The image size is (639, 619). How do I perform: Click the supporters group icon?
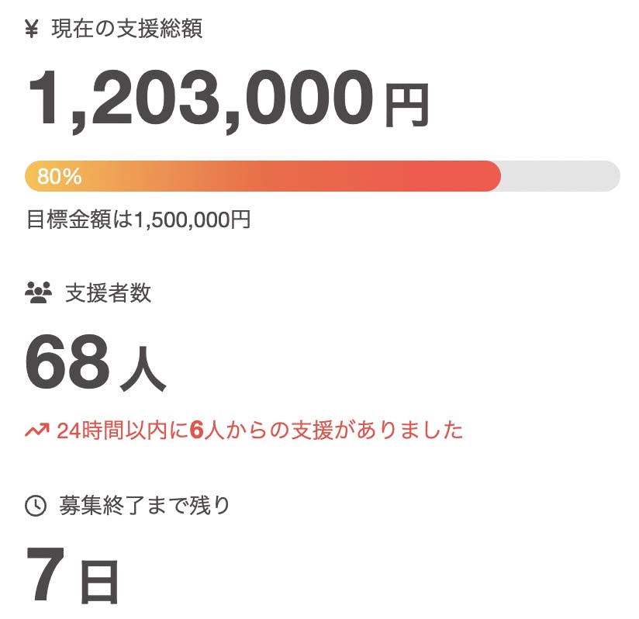[x=38, y=292]
